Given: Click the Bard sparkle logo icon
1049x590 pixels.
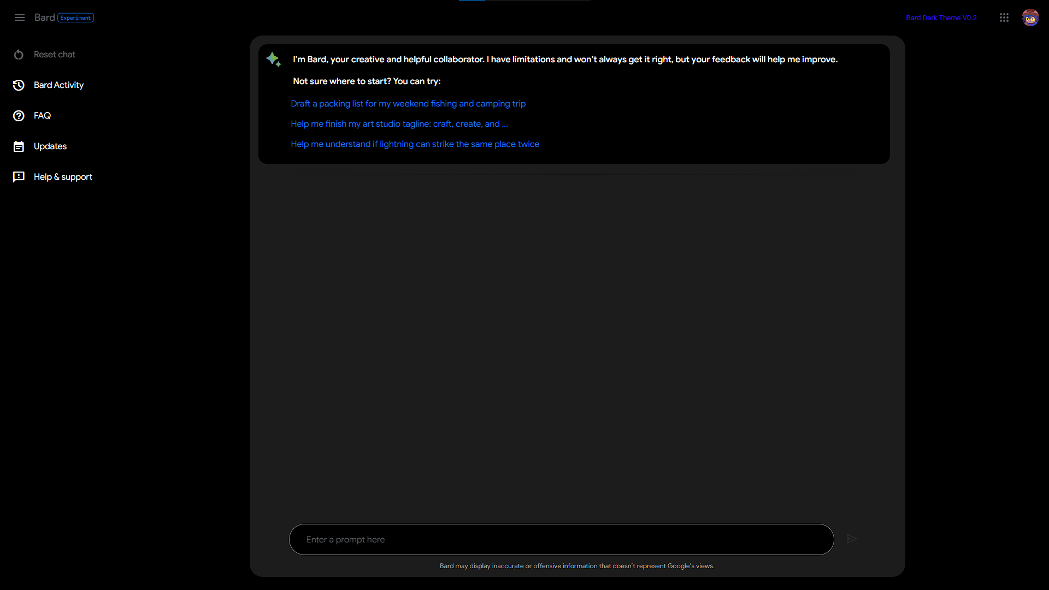Looking at the screenshot, I should click(274, 59).
